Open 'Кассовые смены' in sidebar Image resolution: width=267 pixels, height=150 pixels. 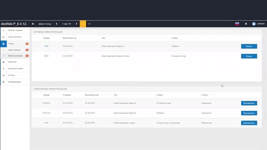[x=15, y=68]
